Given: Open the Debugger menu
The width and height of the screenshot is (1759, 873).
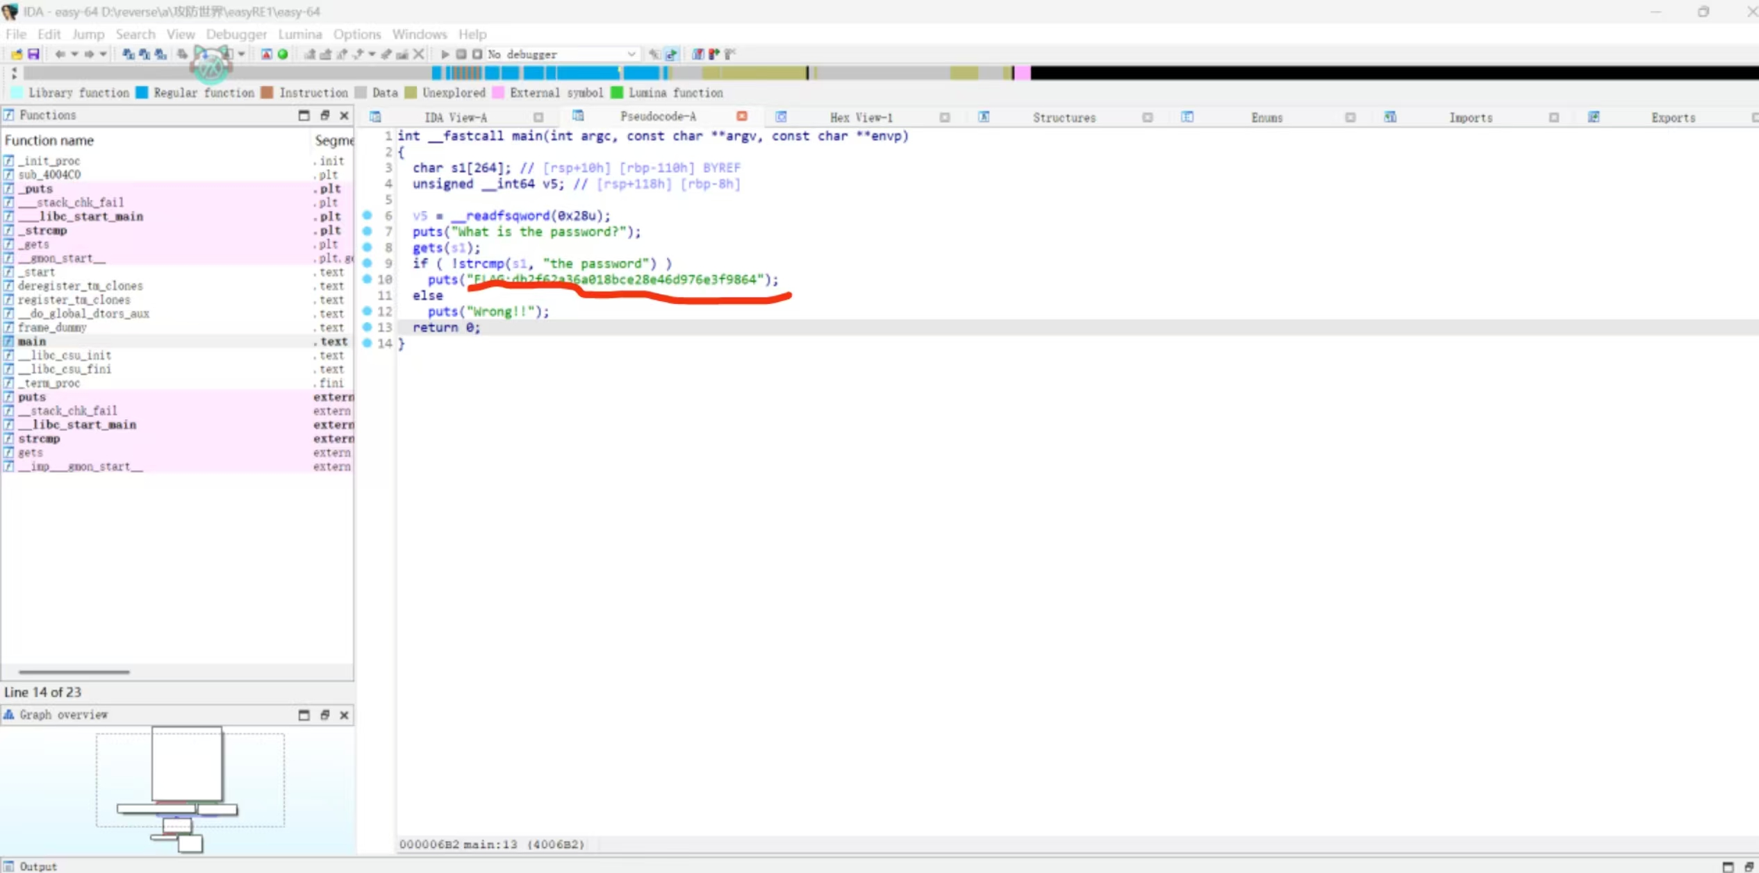Looking at the screenshot, I should [x=236, y=34].
